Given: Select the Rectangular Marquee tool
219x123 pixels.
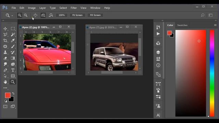Looking at the screenshot, I should click(x=13, y=29).
